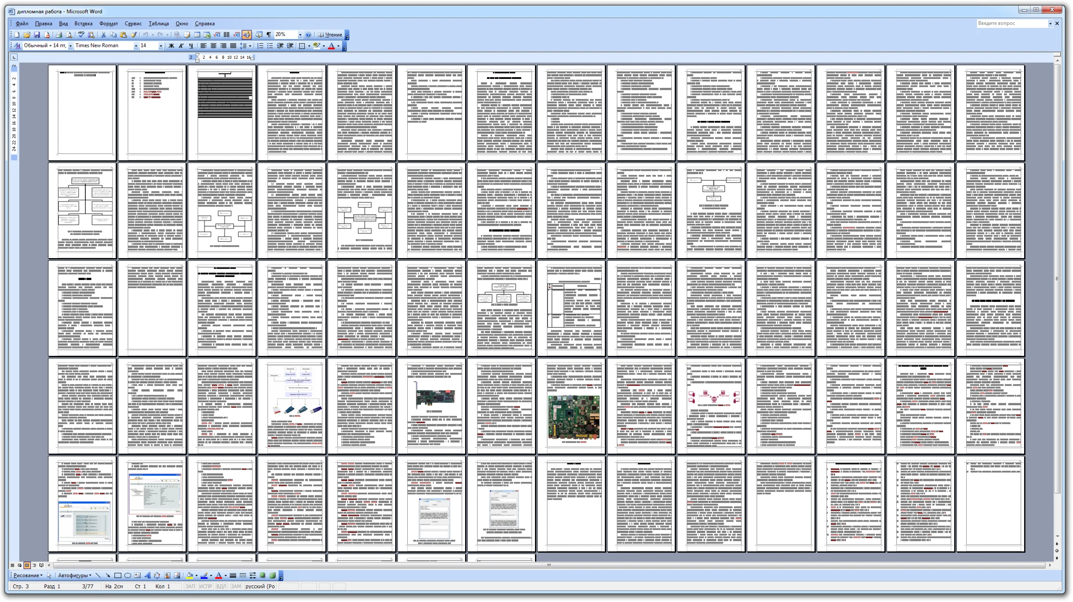Click the Spelling check ABC icon
This screenshot has height=602, width=1073.
tap(81, 35)
